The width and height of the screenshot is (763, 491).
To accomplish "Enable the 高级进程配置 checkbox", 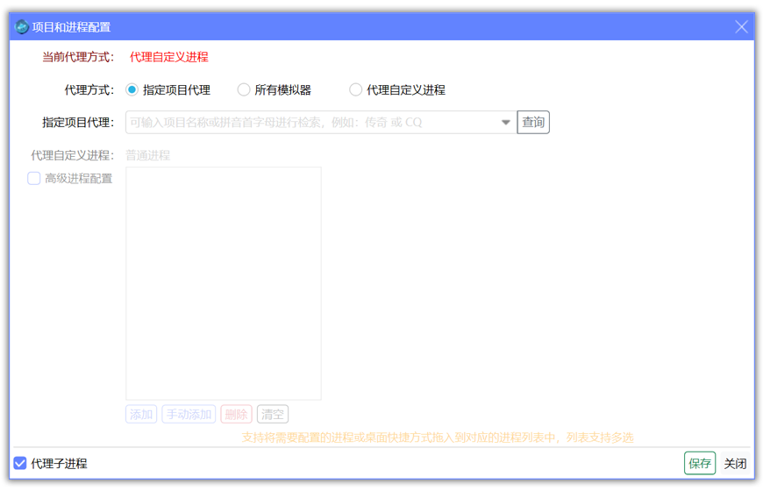I will pos(34,179).
